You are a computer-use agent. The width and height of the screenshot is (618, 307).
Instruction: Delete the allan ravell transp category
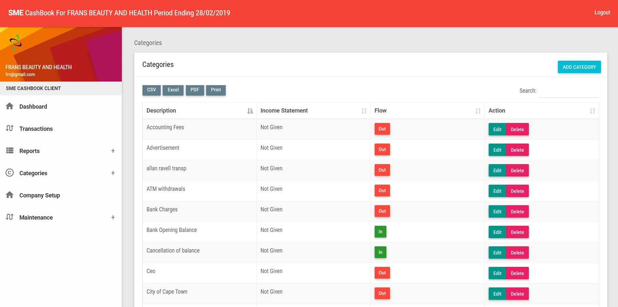pyautogui.click(x=517, y=170)
